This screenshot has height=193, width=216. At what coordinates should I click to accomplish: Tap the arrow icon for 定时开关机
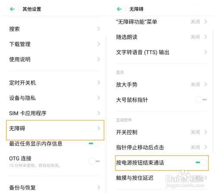tap(98, 83)
